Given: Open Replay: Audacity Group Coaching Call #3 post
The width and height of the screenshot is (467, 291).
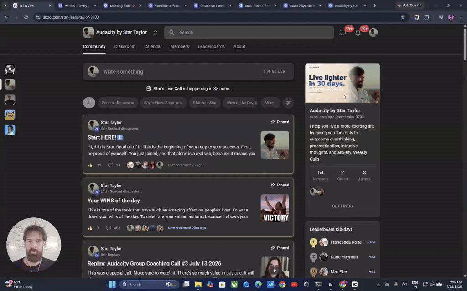Looking at the screenshot, I should point(154,263).
